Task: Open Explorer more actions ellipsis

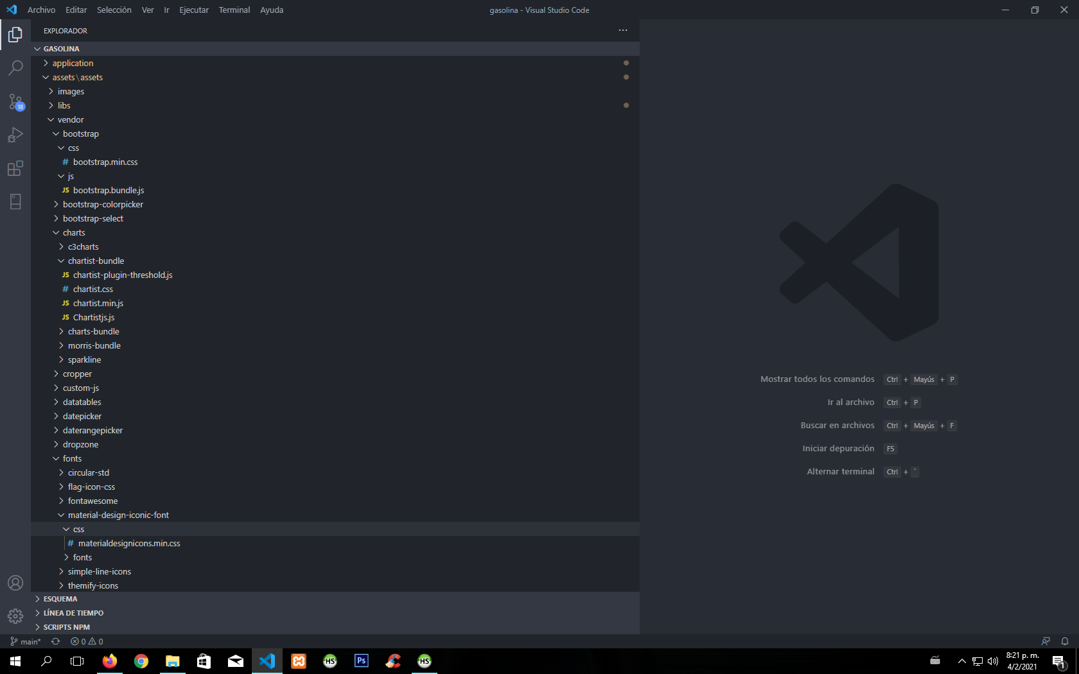Action: [x=623, y=30]
